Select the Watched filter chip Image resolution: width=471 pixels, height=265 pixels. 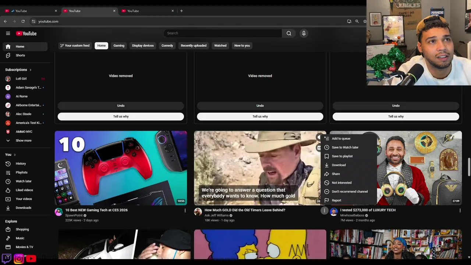click(220, 46)
